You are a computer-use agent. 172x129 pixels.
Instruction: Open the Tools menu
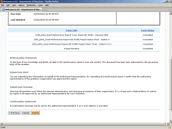[40, 5]
